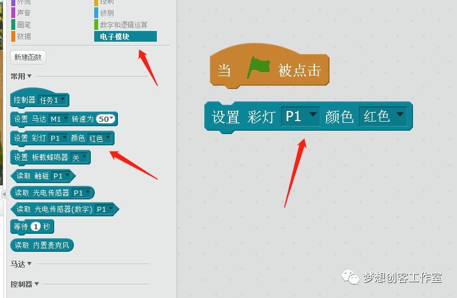Screen dimensions: 457x298
Task: Open 红色 color dropdown in workspace block
Action: click(383, 117)
